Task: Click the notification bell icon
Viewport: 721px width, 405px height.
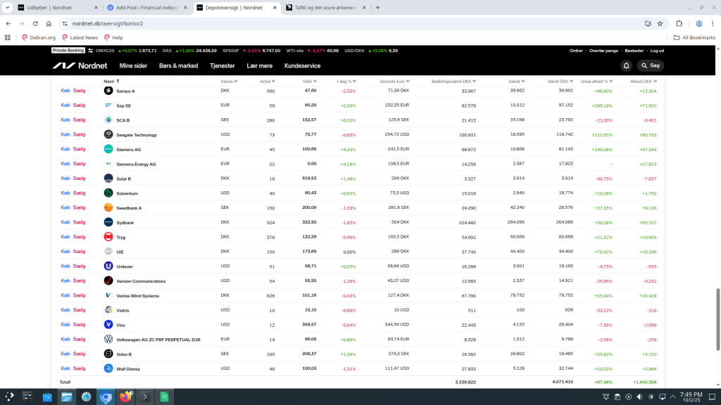Action: (626, 65)
